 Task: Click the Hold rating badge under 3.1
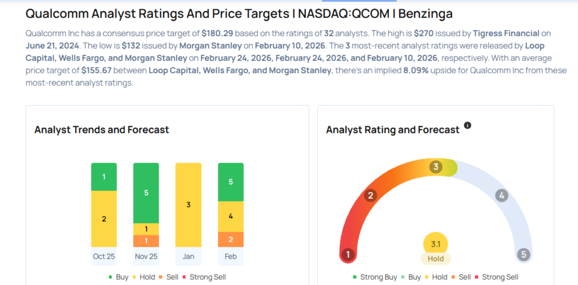point(436,259)
